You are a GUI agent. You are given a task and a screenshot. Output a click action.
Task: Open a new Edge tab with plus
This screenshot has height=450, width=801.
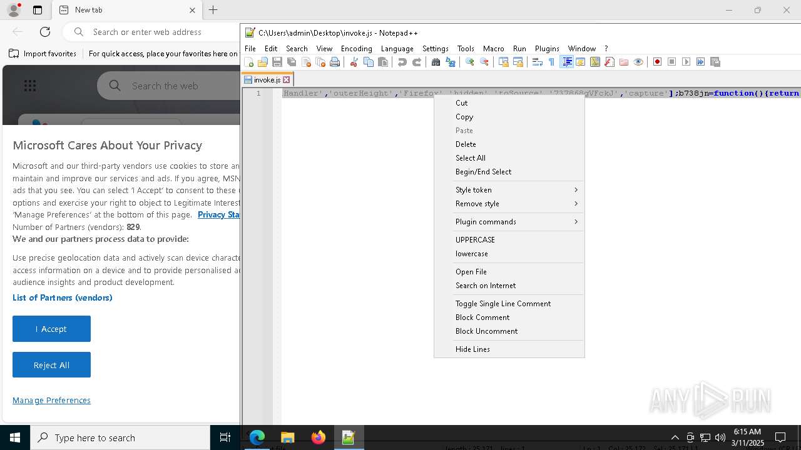pyautogui.click(x=213, y=10)
